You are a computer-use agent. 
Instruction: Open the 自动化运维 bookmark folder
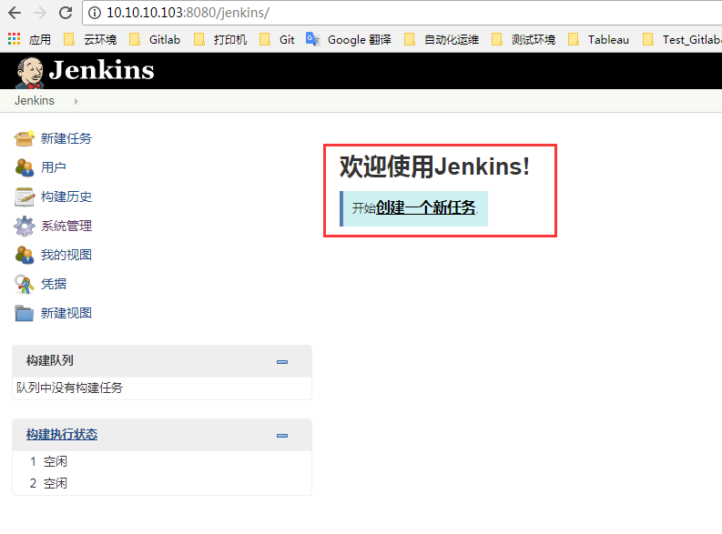point(442,39)
